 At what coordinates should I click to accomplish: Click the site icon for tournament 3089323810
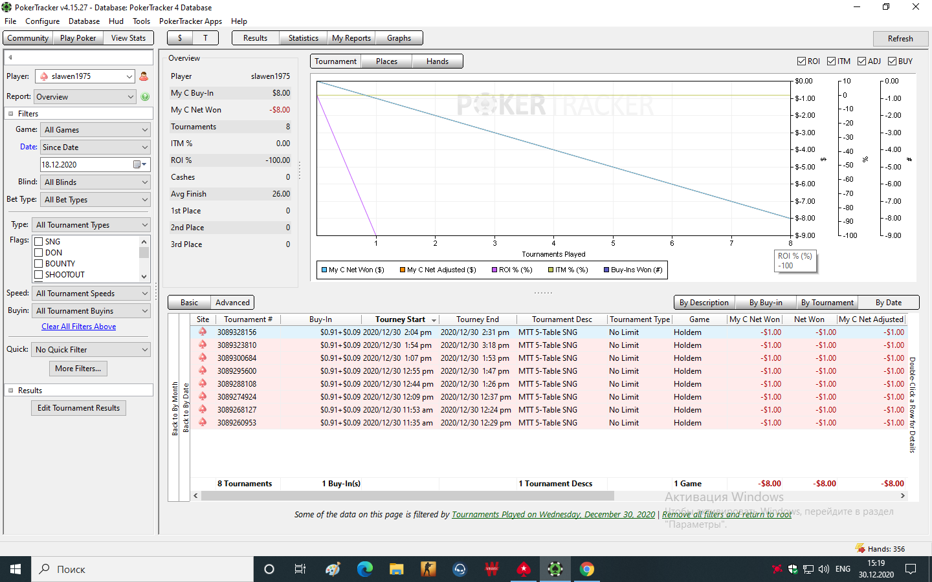tap(203, 345)
